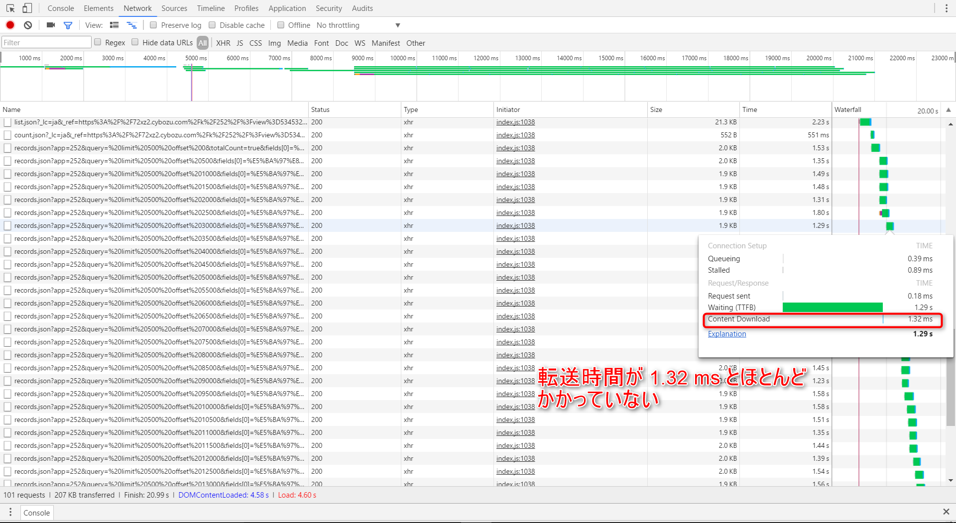Enable the Preserve log checkbox
Viewport: 956px width, 523px height.
tap(153, 25)
